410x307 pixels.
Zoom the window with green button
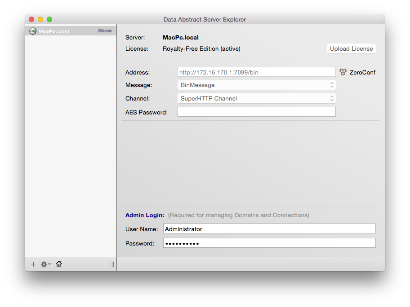click(49, 19)
